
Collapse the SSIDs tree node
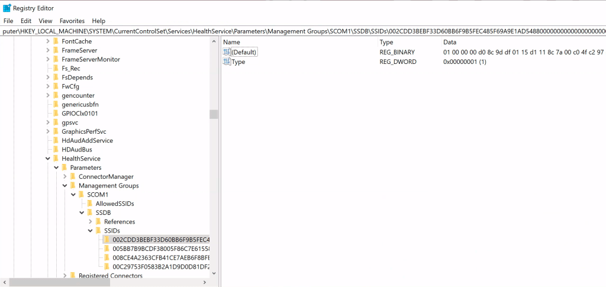pos(91,231)
